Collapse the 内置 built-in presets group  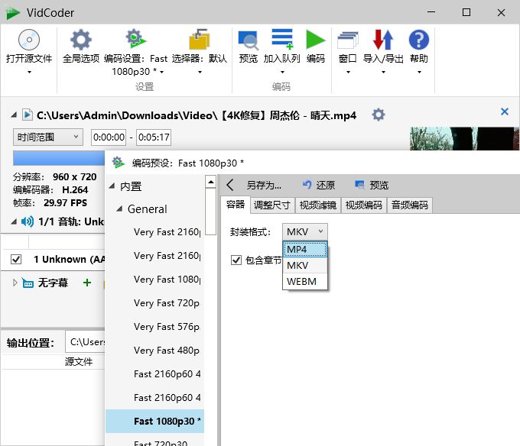click(x=112, y=186)
